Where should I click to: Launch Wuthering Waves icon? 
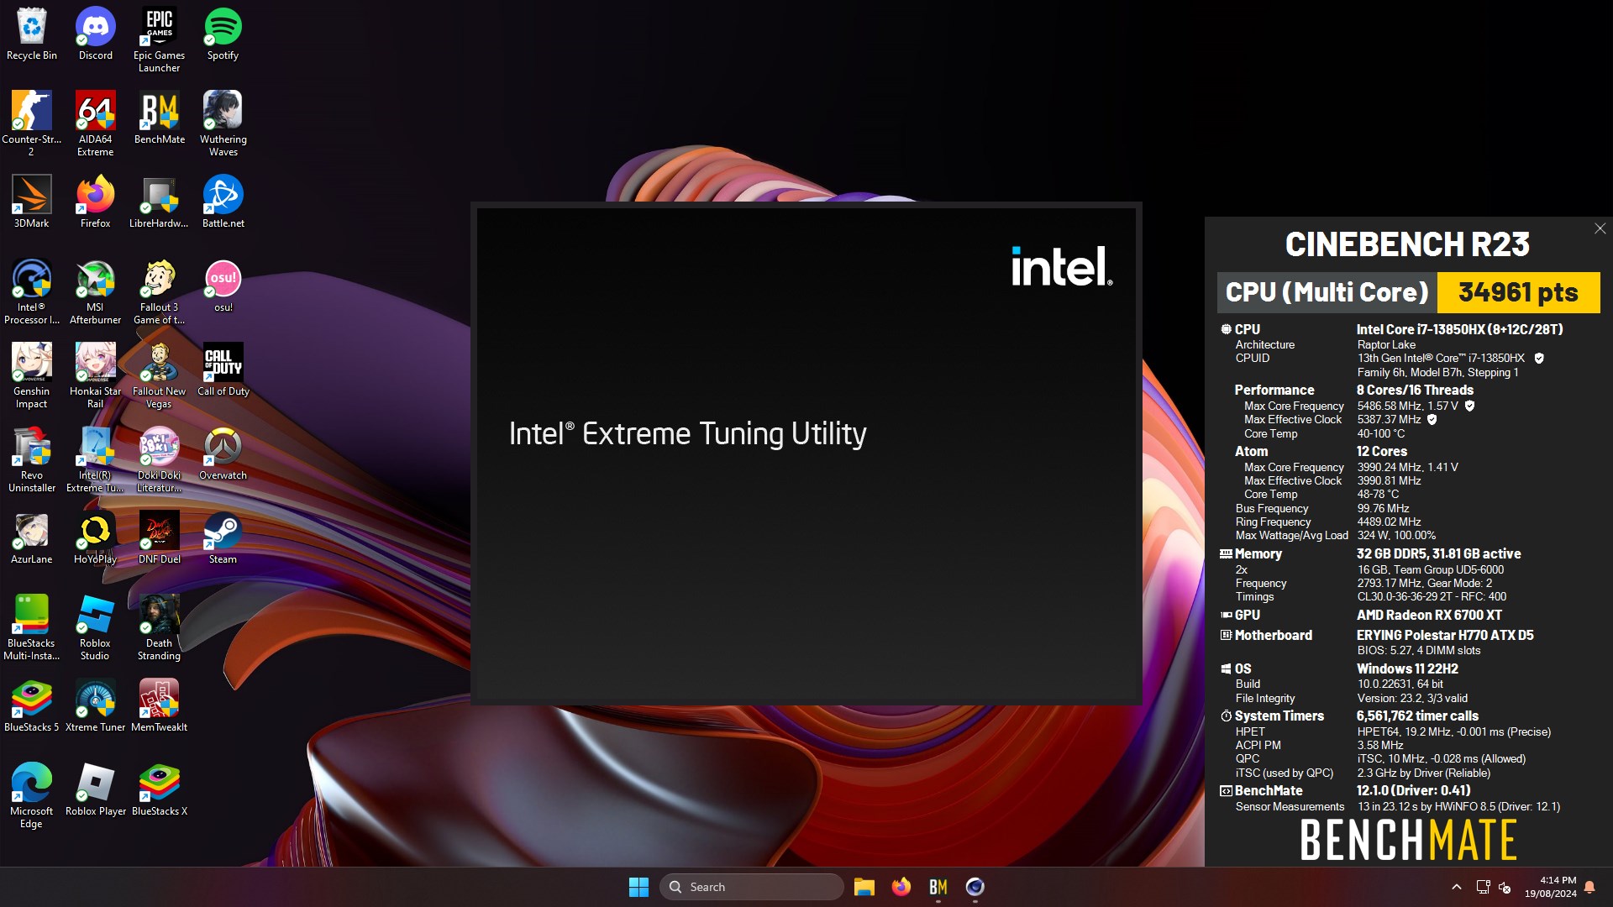click(x=223, y=124)
